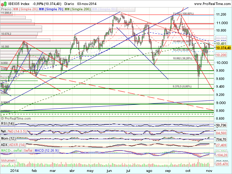Click the abr label on the time axis
232x174 pixels.
(72, 170)
